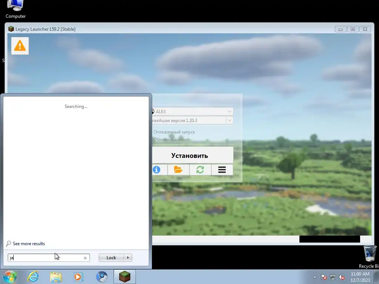Open Windows Media Player taskbar icon
Screen dimensions: 379x284
tap(78, 277)
